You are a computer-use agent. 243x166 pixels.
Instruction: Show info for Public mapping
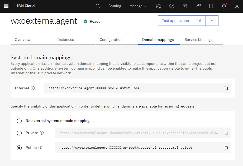tap(40, 148)
